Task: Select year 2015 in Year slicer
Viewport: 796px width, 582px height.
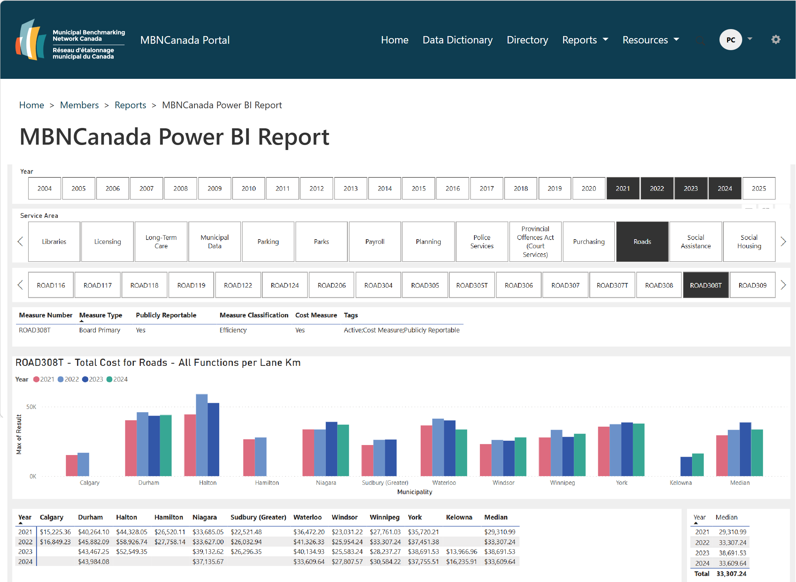Action: click(x=419, y=188)
